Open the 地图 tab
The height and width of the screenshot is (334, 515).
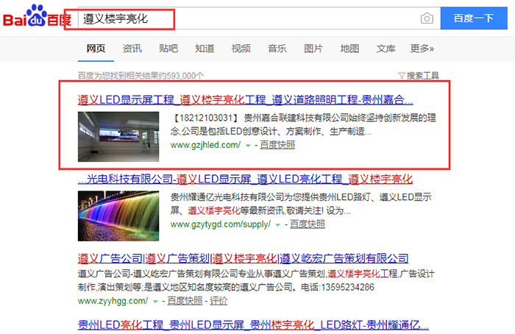pyautogui.click(x=349, y=49)
